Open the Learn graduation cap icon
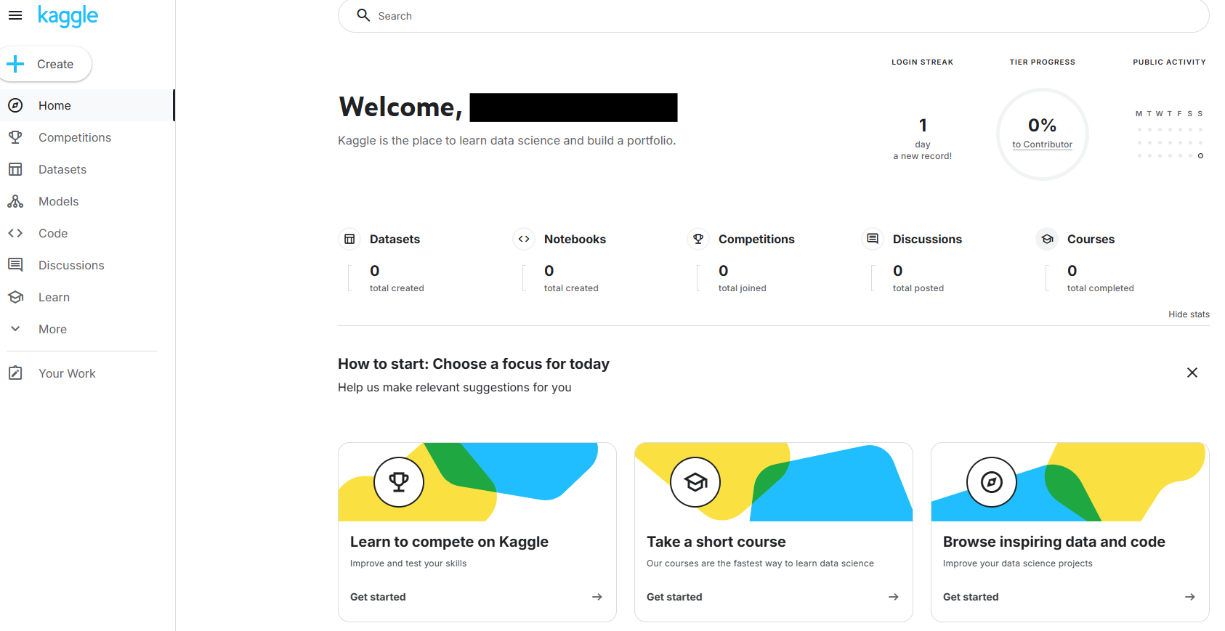 (x=15, y=297)
